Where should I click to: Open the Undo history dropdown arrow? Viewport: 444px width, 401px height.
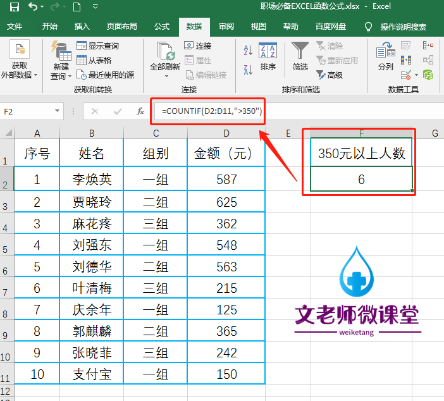click(42, 7)
